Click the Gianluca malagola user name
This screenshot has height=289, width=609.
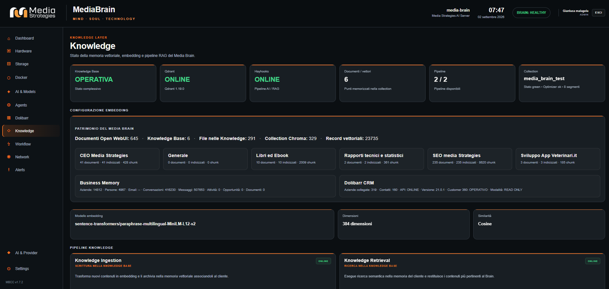coord(576,11)
